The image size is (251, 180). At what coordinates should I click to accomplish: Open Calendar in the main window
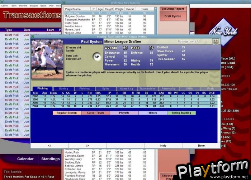(x=25, y=159)
